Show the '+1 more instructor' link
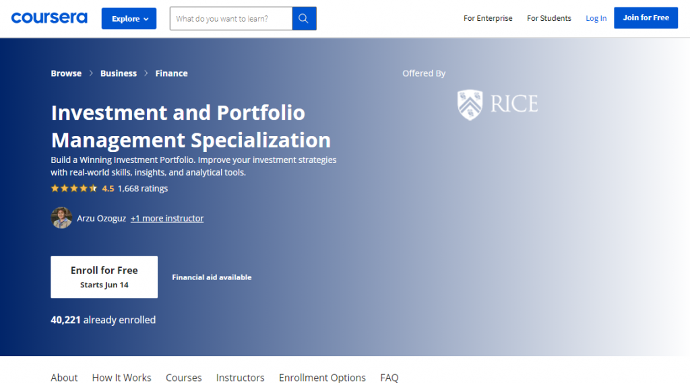Image resolution: width=690 pixels, height=383 pixels. (167, 218)
